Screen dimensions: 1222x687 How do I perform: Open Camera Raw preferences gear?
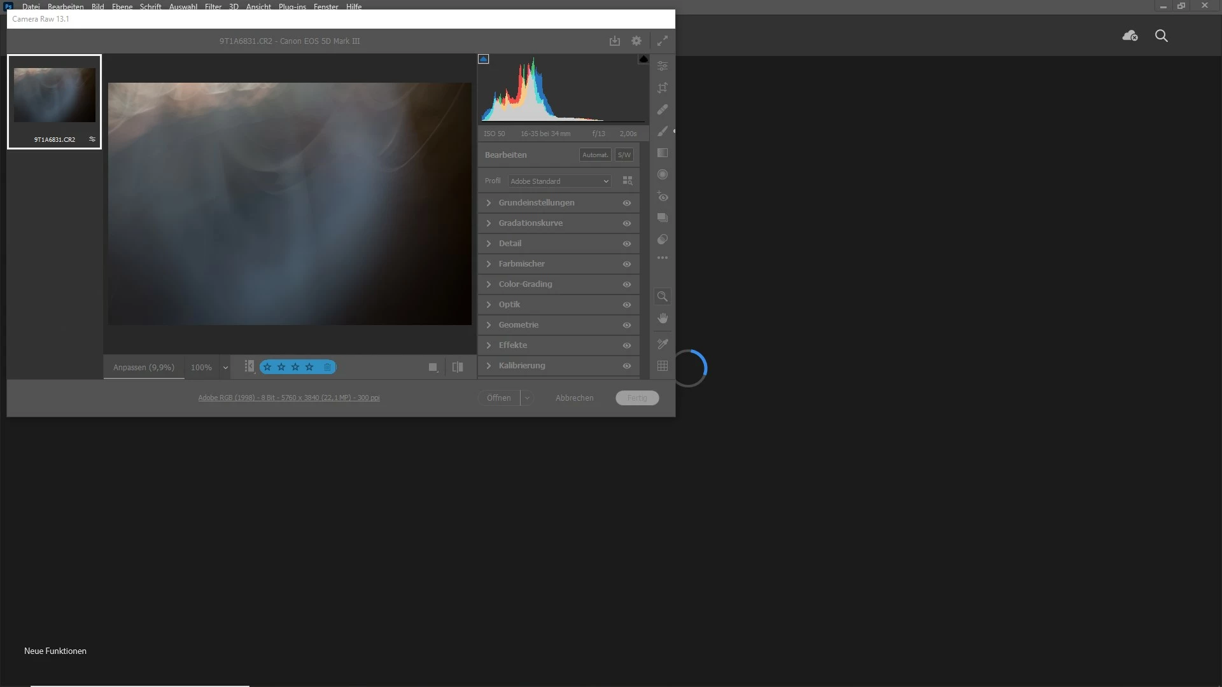click(636, 41)
